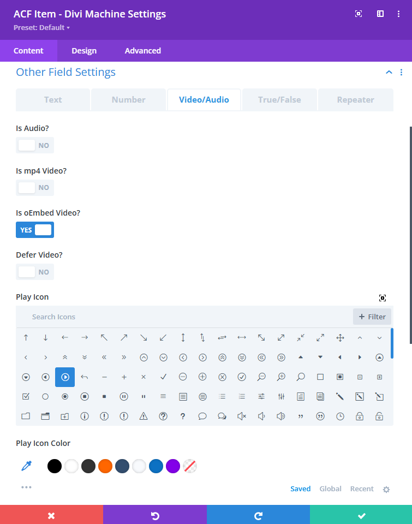Select the checkmark icon in grid

pos(163,377)
